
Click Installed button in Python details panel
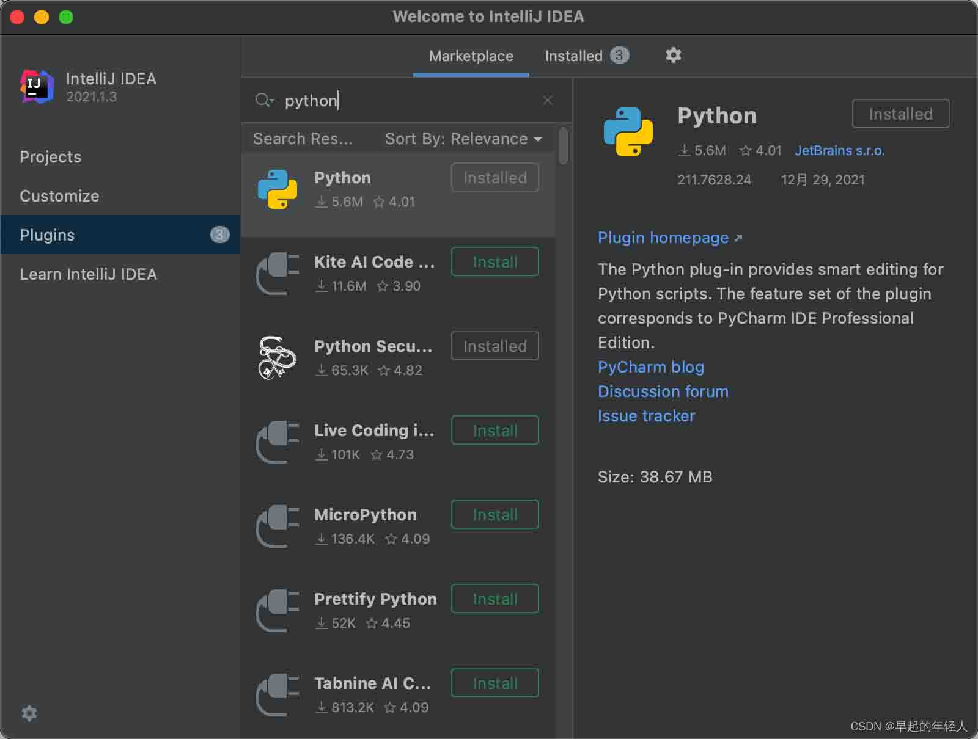click(x=901, y=114)
